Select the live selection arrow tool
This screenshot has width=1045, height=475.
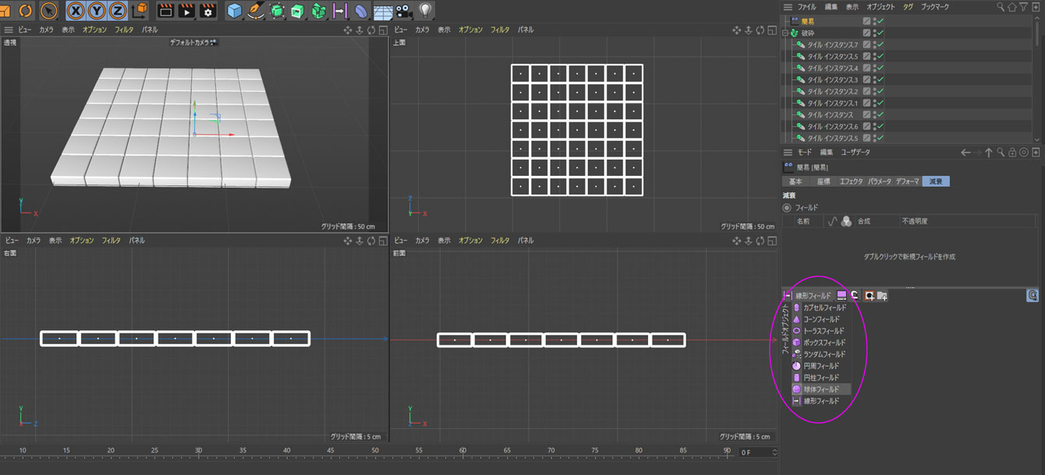(48, 11)
